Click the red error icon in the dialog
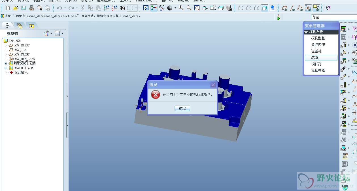This screenshot has width=357, height=191. (x=155, y=94)
